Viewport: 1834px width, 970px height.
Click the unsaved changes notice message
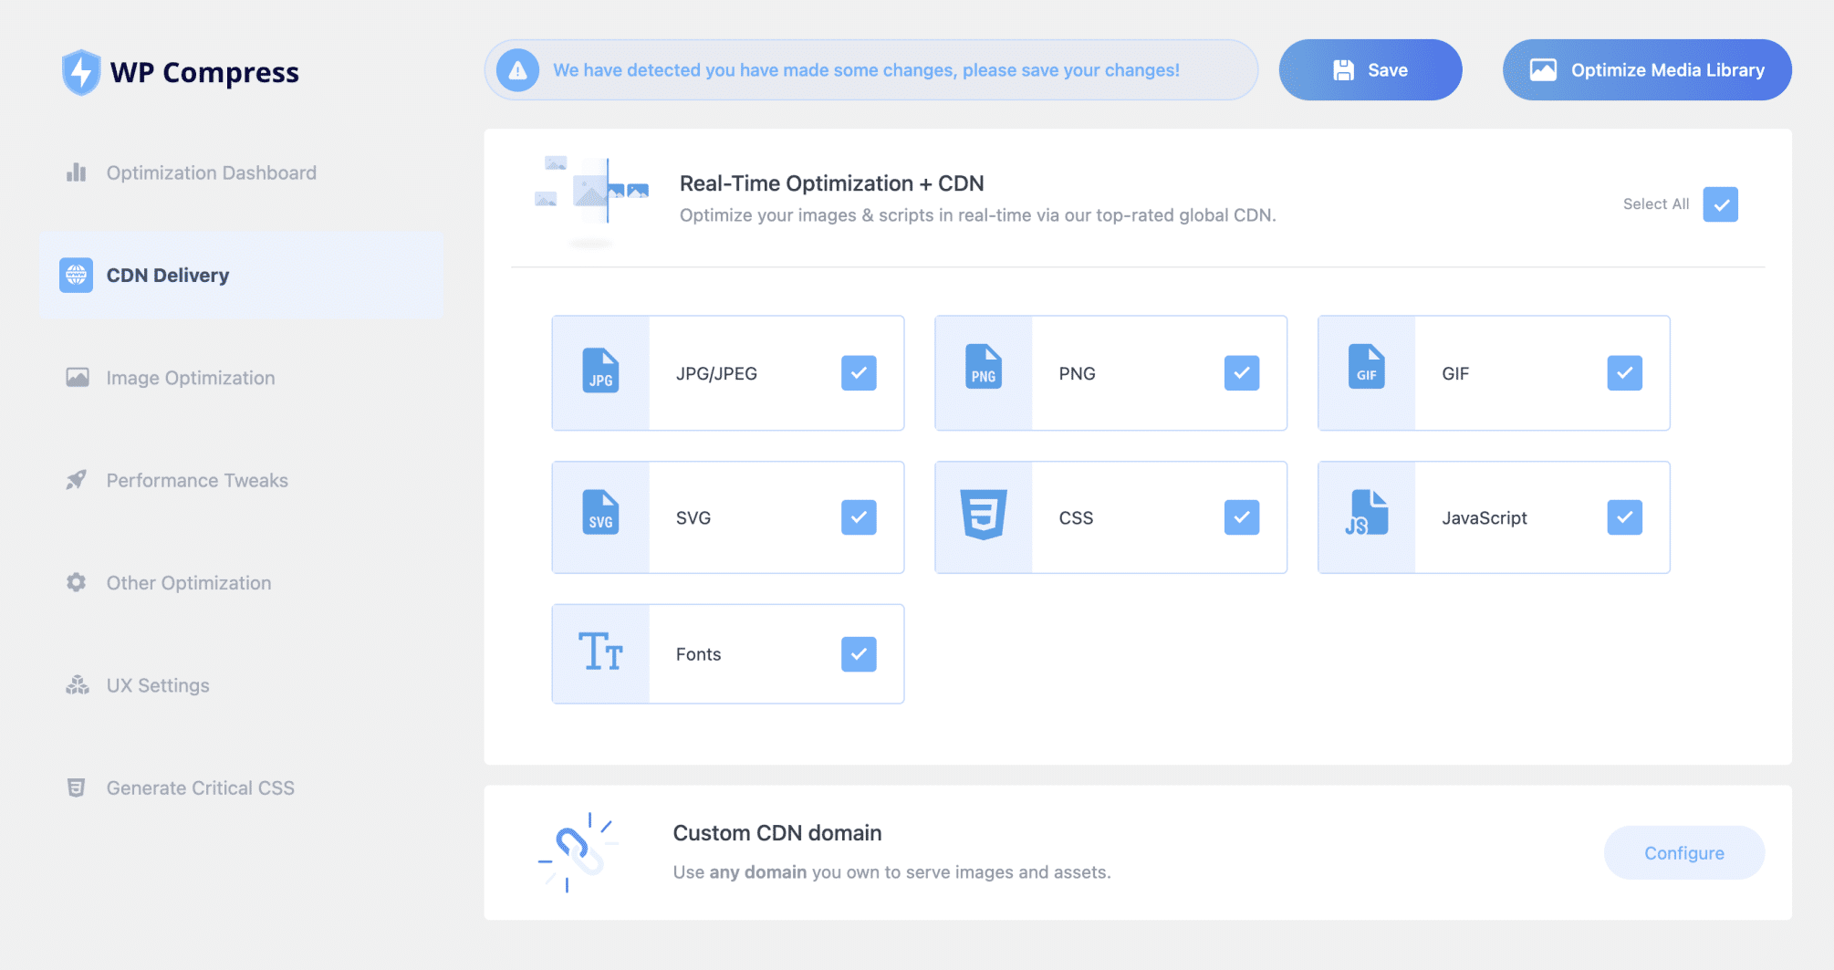click(x=866, y=70)
